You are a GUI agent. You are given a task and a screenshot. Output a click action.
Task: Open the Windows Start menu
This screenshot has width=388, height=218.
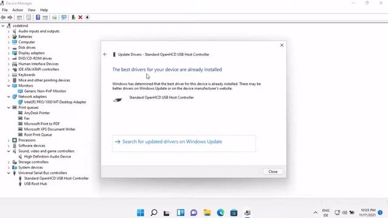click(140, 213)
